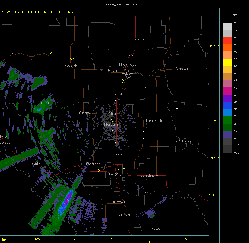Screen dimensions: 249x243
Task: Click the white asterisk marker east of RedDeer
Action: (145, 87)
